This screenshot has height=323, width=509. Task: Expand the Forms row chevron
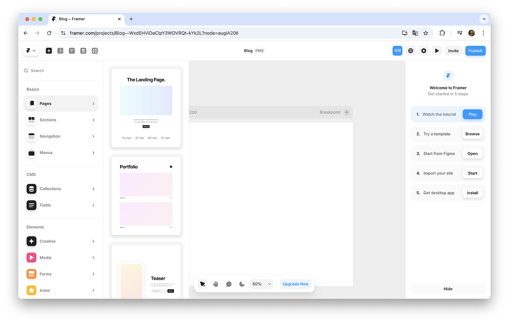93,274
